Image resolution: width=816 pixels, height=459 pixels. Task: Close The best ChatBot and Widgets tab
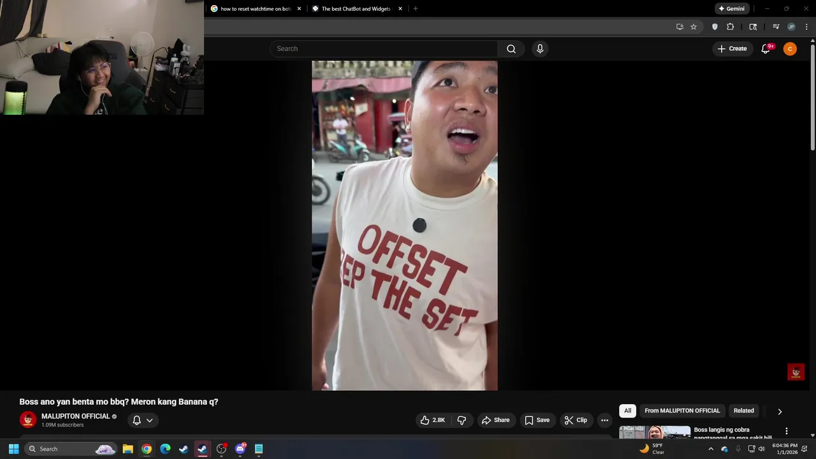click(400, 9)
